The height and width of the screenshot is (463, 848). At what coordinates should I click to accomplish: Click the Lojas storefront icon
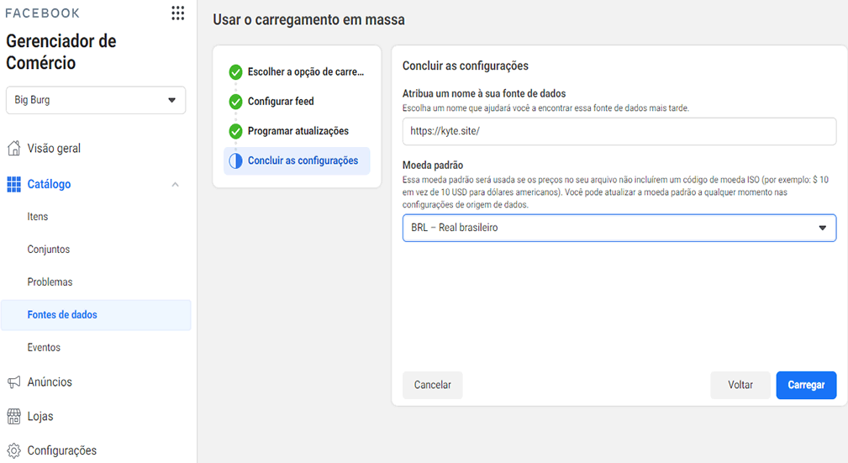point(14,416)
